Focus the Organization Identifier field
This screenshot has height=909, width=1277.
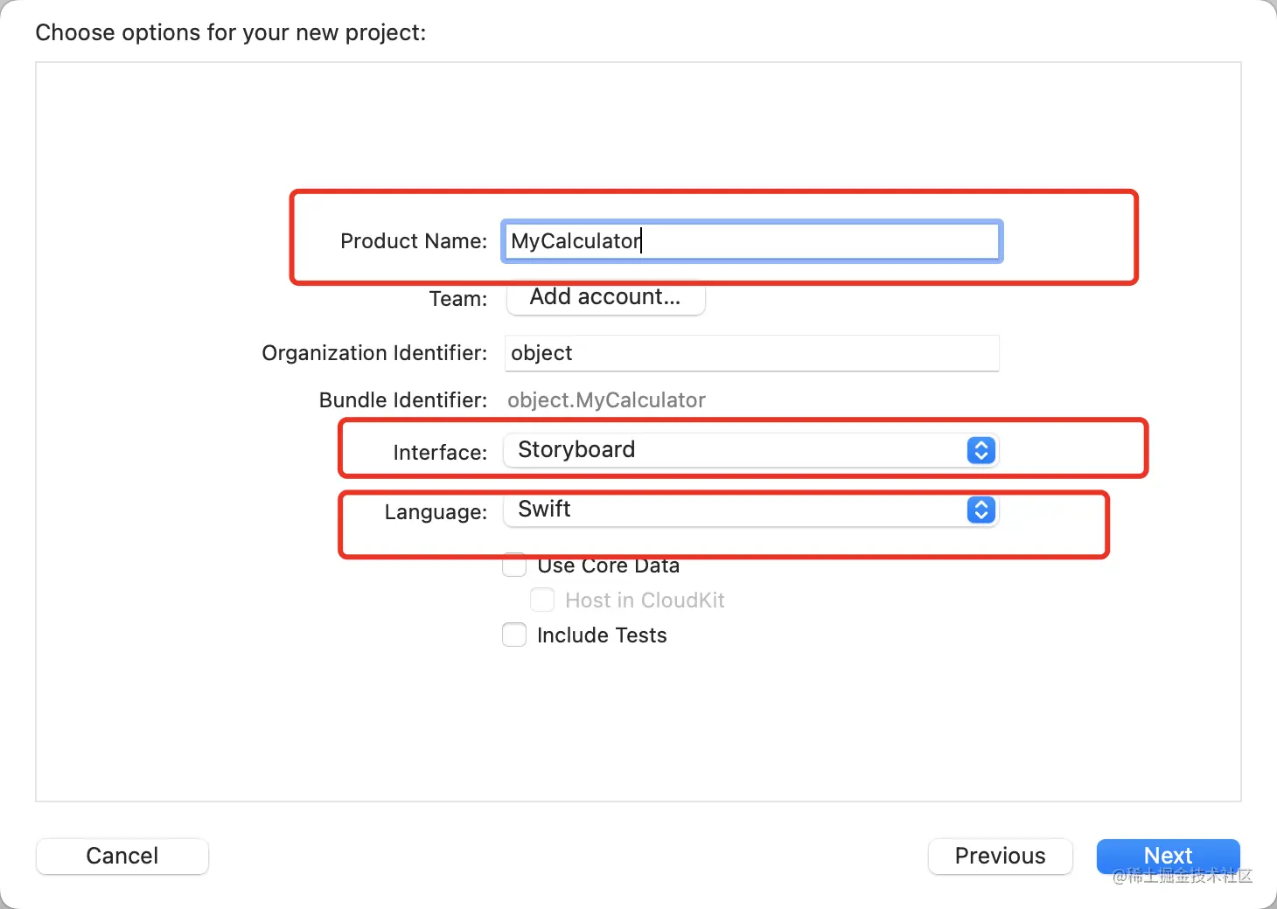pyautogui.click(x=752, y=353)
